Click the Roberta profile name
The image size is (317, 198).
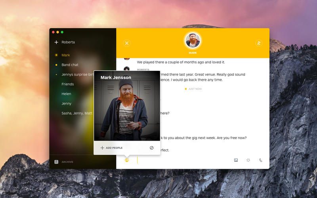[x=68, y=42]
